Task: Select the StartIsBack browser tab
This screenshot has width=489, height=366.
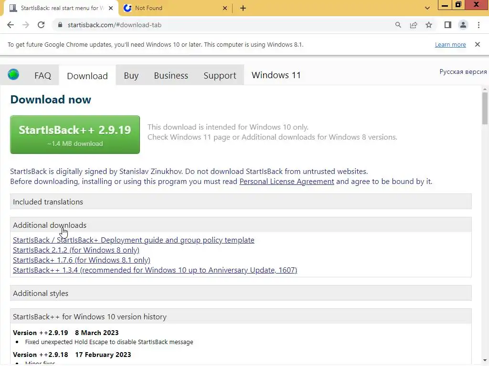Action: (x=61, y=8)
